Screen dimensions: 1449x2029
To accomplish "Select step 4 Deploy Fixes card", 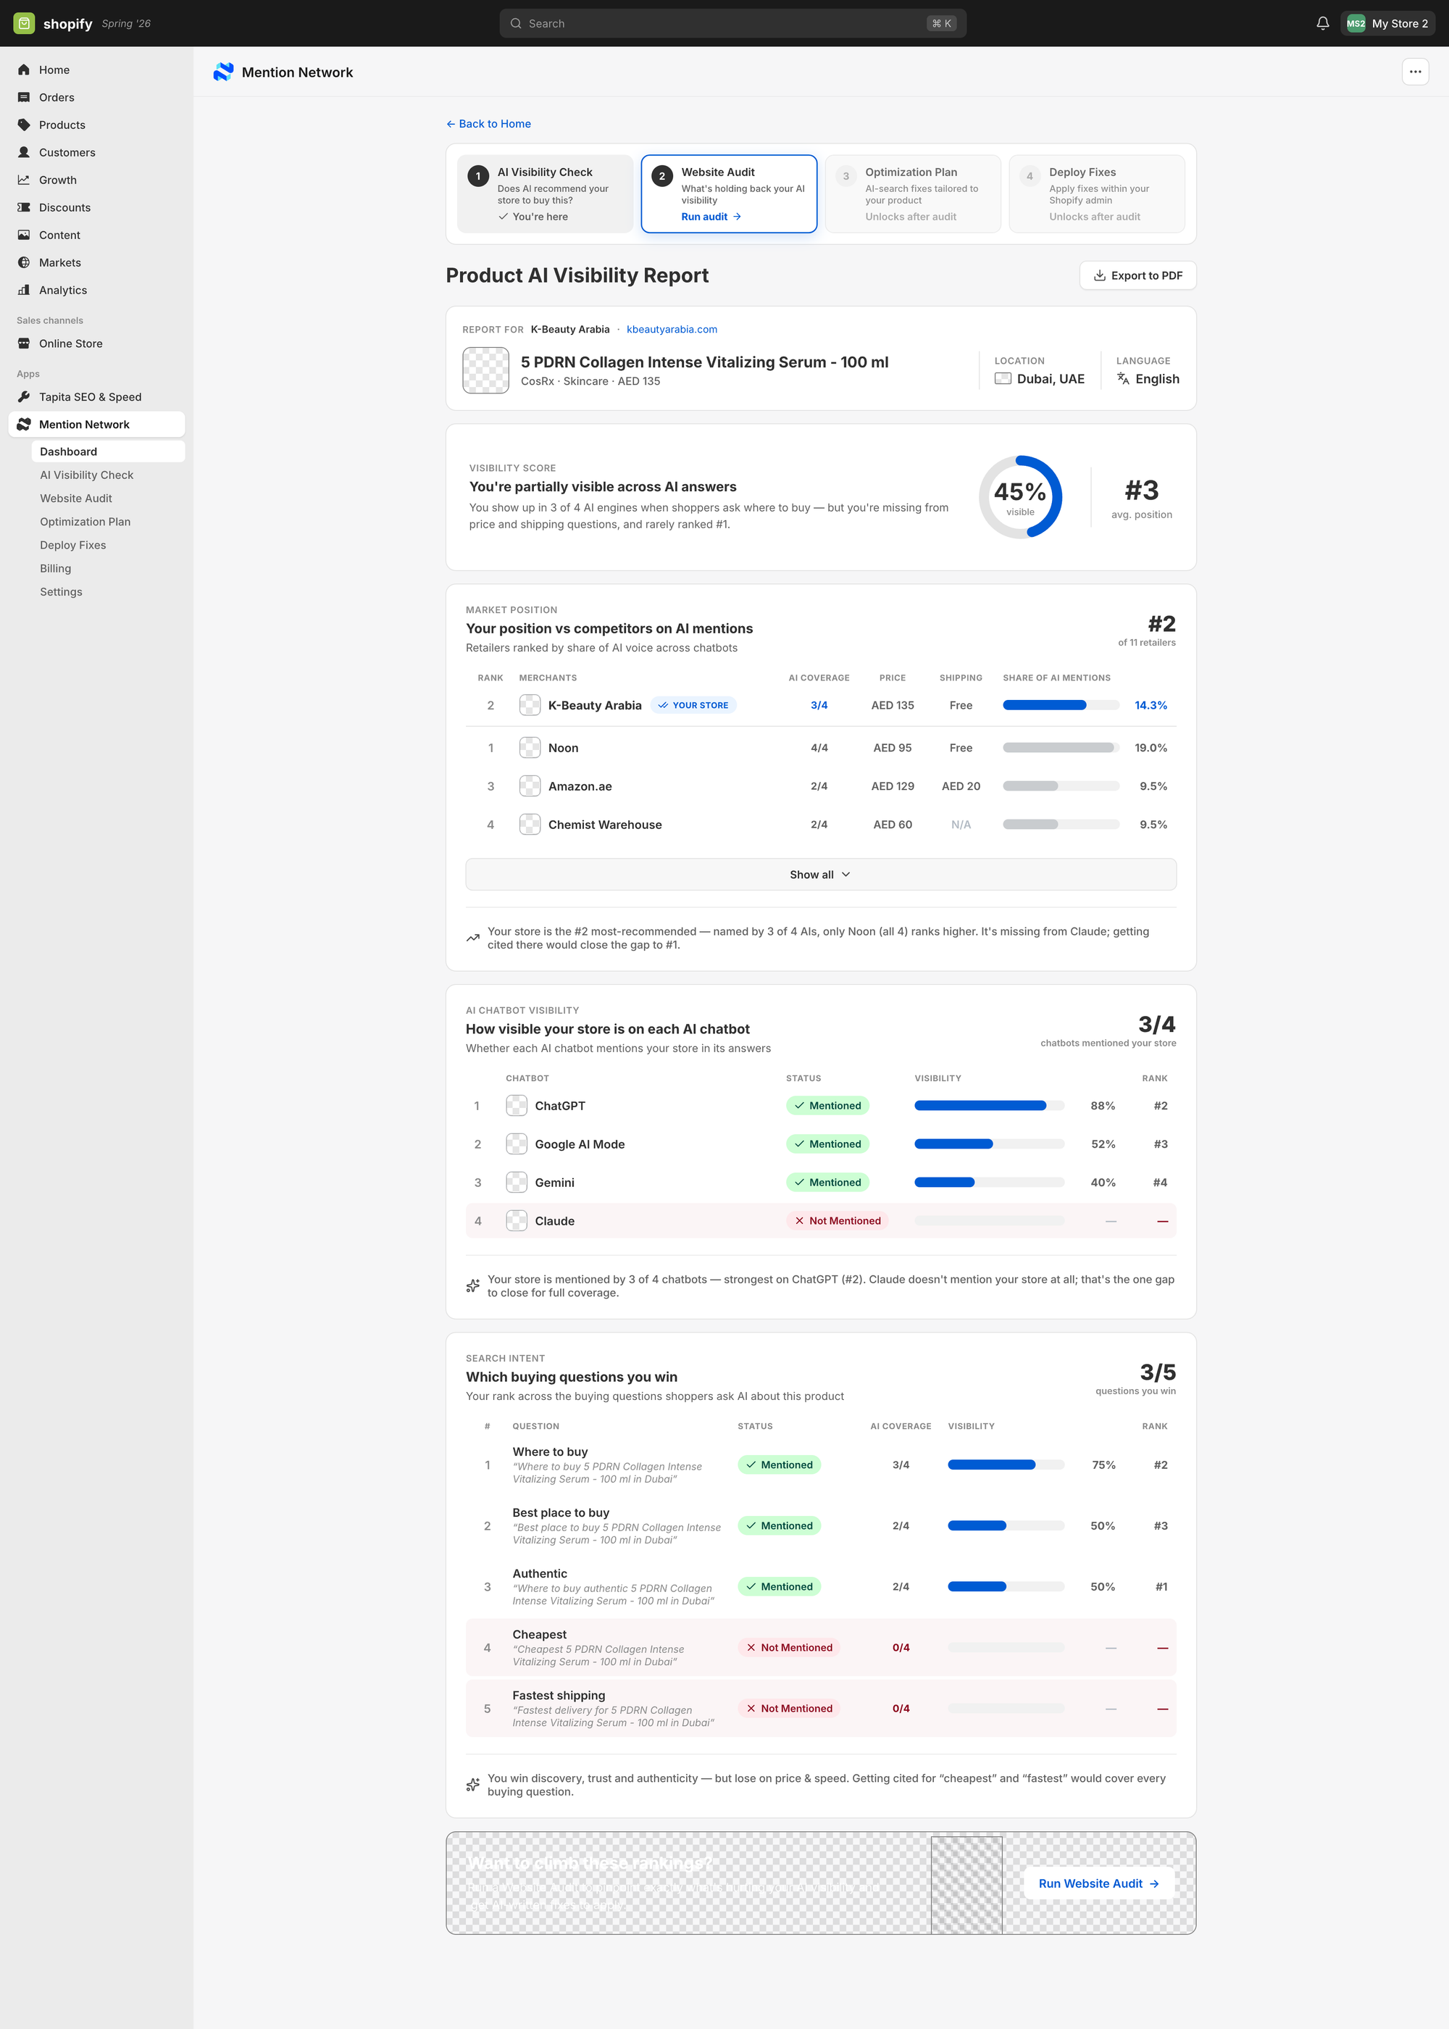I will point(1097,193).
